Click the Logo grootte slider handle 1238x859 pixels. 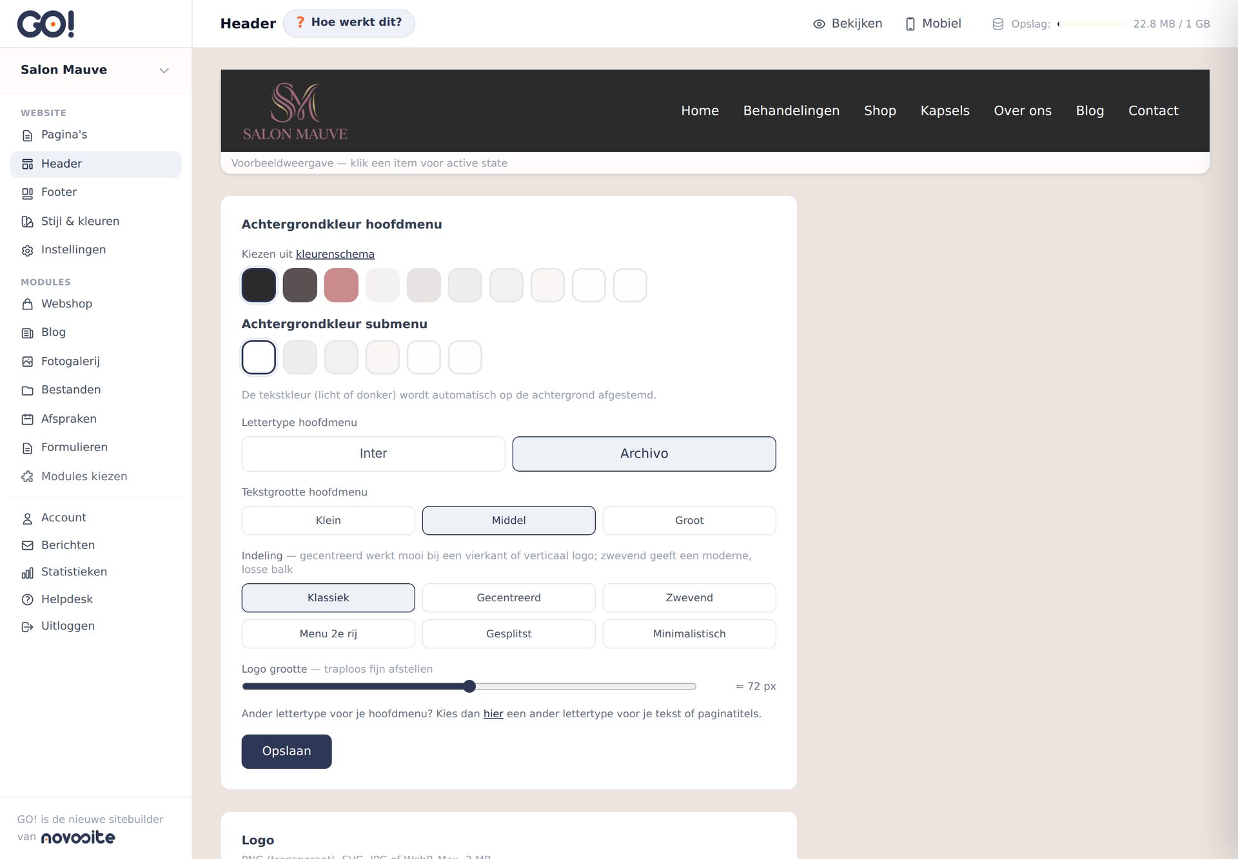coord(470,686)
